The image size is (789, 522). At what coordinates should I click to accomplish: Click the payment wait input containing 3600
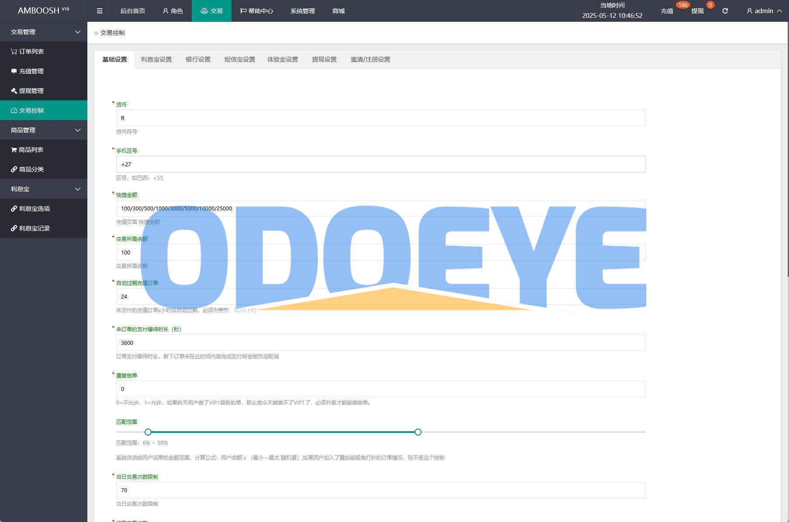(381, 343)
